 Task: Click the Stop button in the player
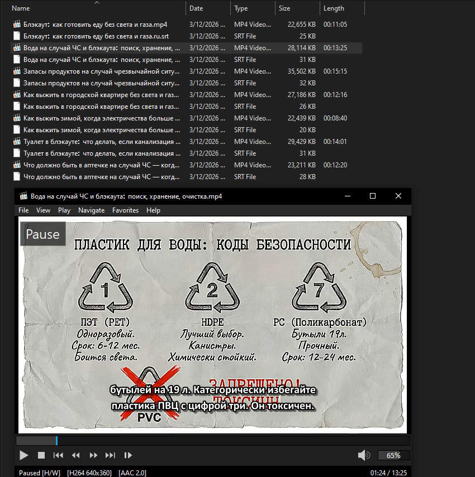pyautogui.click(x=41, y=455)
